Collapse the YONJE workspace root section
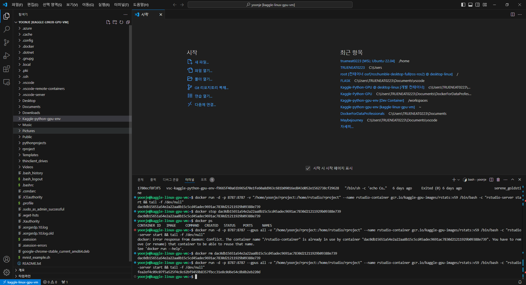 pos(44,22)
